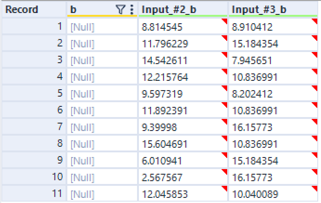The height and width of the screenshot is (203, 321).
Task: Select record number 8 row header
Action: coord(34,143)
